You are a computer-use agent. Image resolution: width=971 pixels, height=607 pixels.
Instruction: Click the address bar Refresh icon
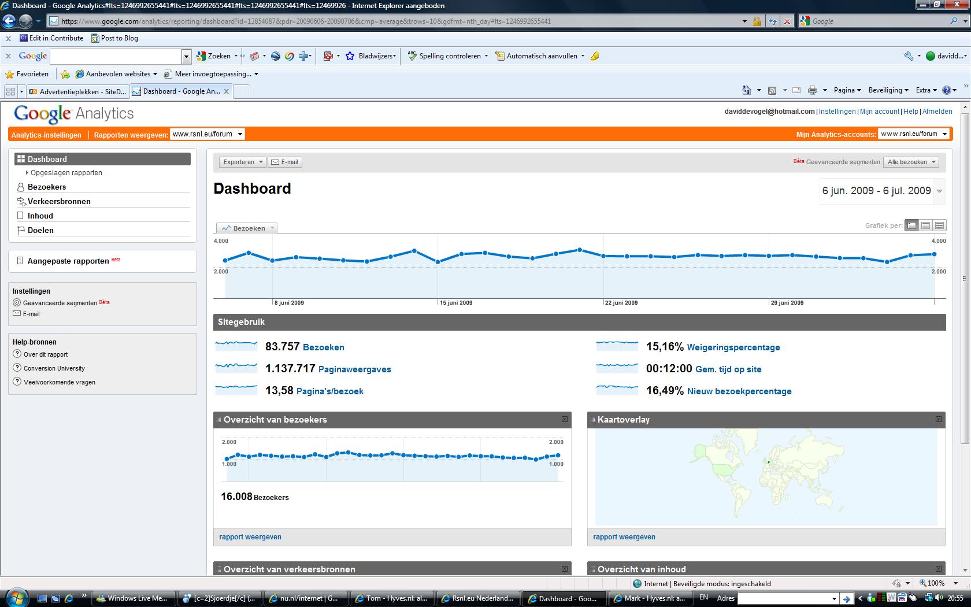point(773,21)
